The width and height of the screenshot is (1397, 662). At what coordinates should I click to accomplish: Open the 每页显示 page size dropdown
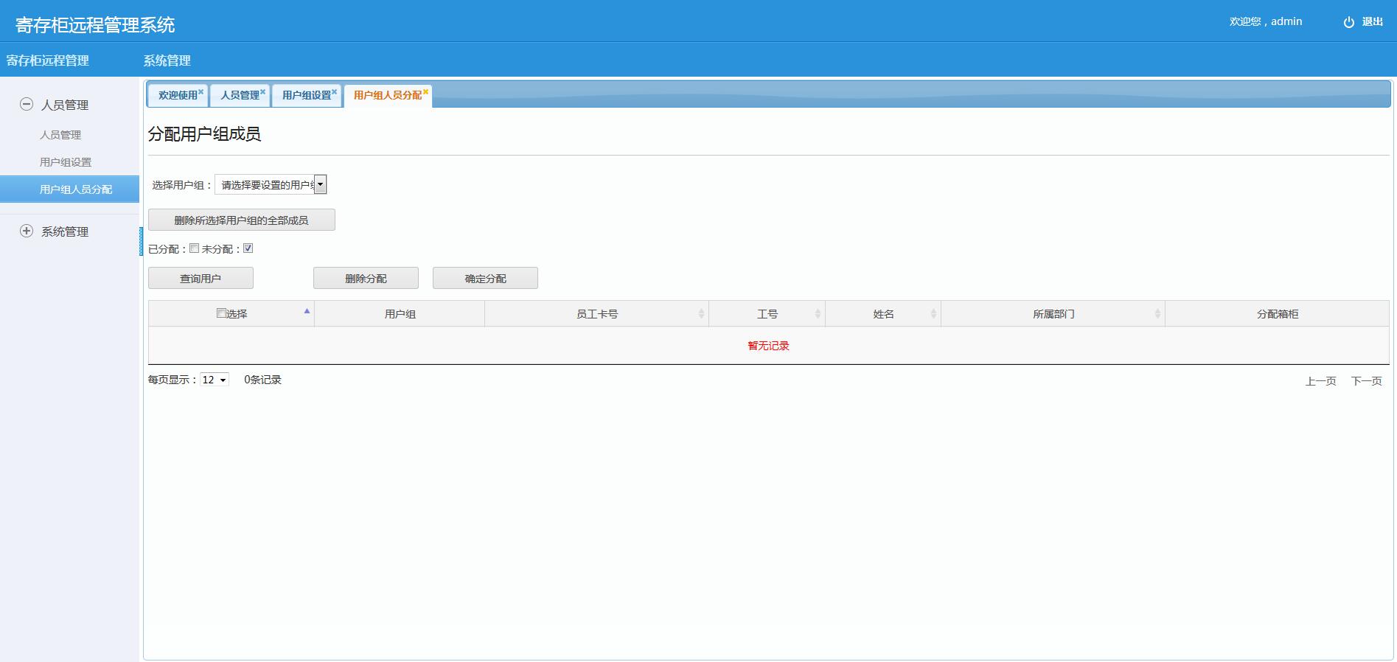(x=215, y=380)
